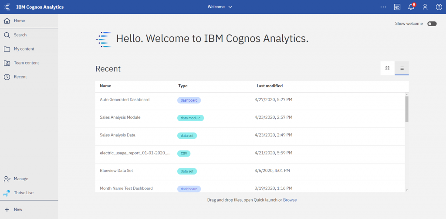
Task: Click the IBM Cognos Analytics logo icon
Action: coord(7,7)
